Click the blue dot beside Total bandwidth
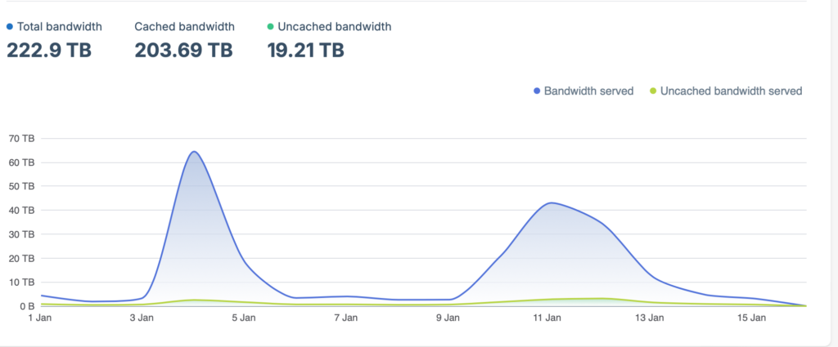The image size is (838, 347). click(x=10, y=27)
